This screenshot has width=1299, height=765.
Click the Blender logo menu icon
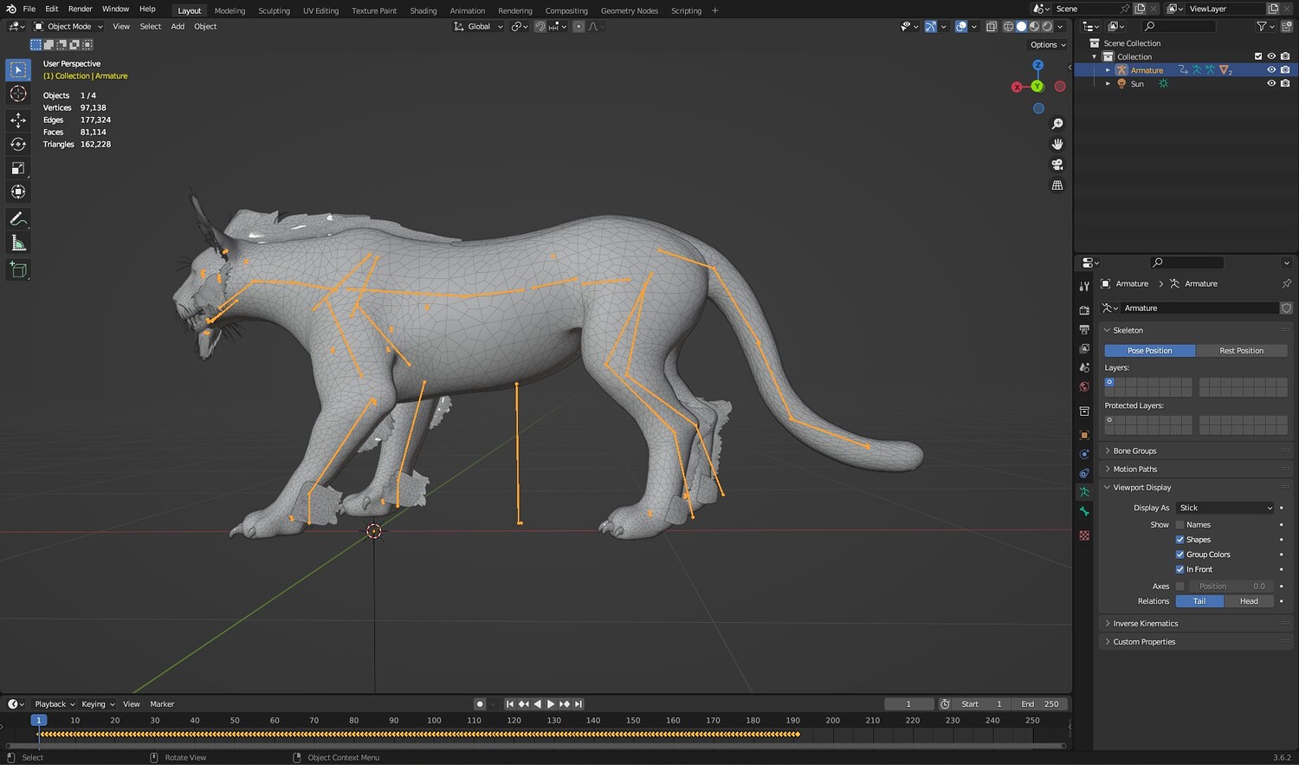coord(10,9)
